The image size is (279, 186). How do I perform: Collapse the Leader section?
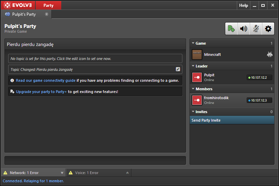193,66
